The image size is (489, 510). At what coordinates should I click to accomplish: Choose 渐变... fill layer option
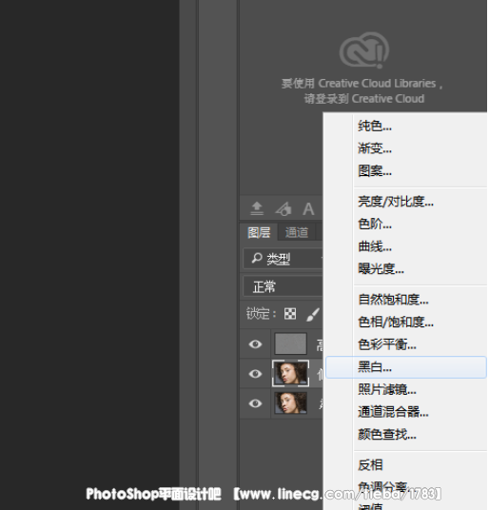point(405,148)
